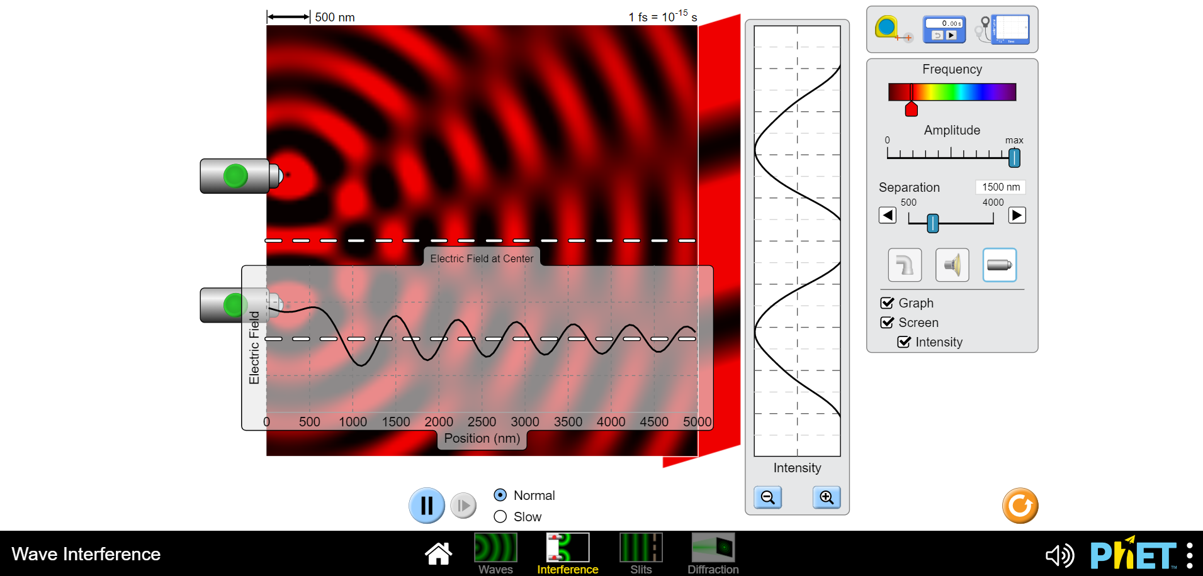This screenshot has height=576, width=1203.
Task: Move the frequency slider marker
Action: point(912,108)
